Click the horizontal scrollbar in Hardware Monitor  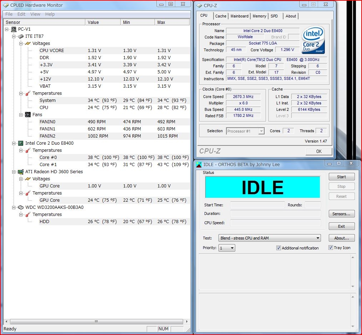point(96,321)
